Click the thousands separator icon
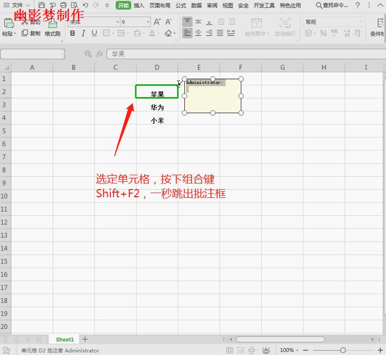 click(334, 33)
